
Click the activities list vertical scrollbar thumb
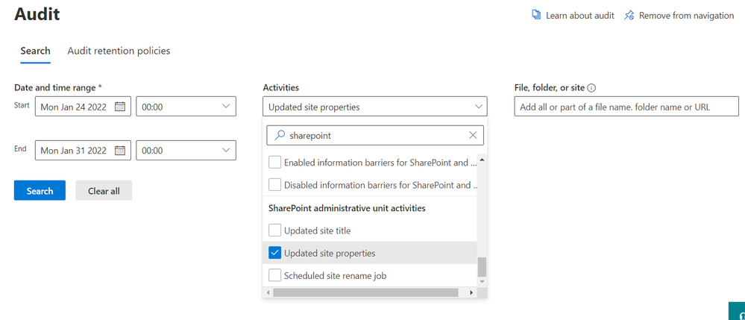pyautogui.click(x=482, y=266)
